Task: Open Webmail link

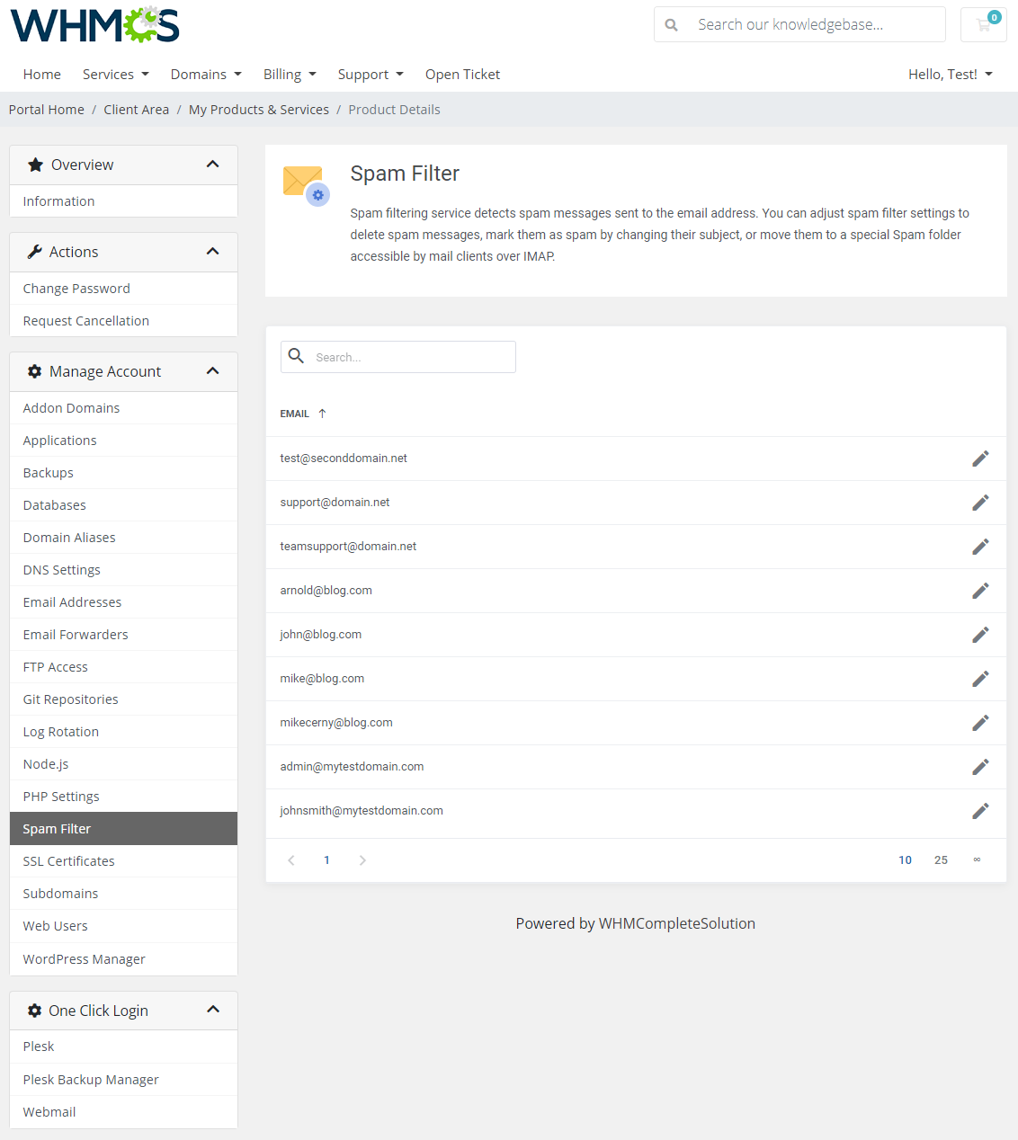Action: 123,1112
